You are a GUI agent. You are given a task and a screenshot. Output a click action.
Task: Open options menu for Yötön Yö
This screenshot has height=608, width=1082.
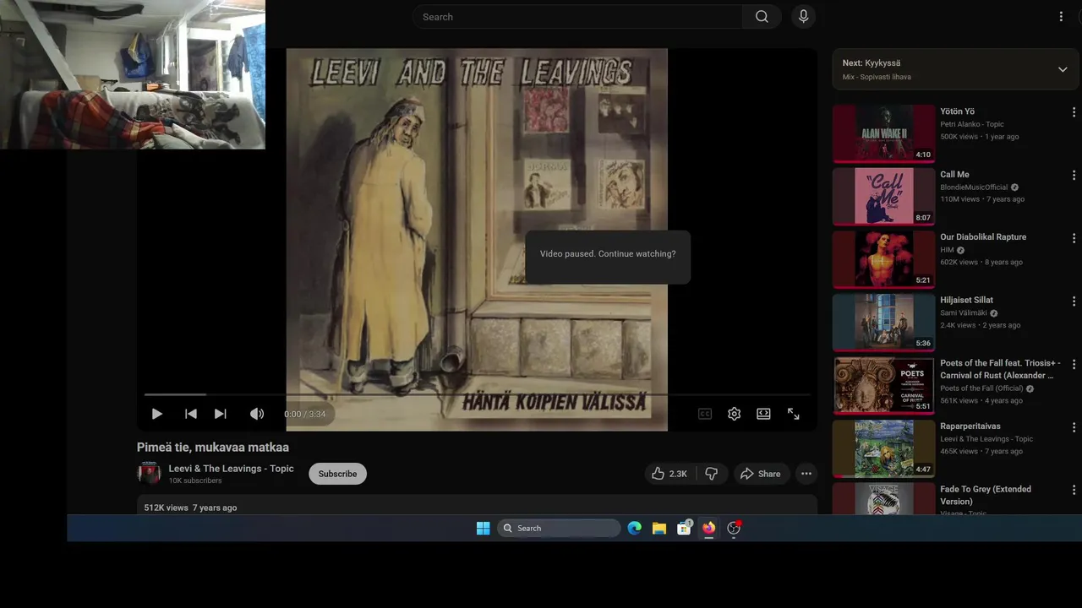[1074, 112]
